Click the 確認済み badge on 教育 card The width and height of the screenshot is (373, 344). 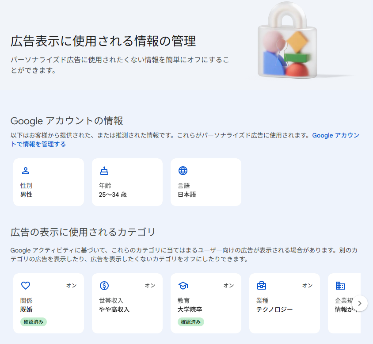191,322
